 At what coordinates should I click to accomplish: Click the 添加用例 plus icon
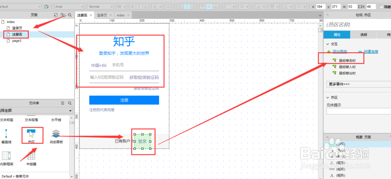click(x=328, y=52)
